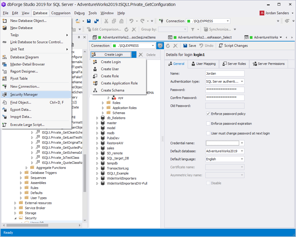Click the Synchronize... button
Viewport: 296px width, 237px height.
coord(218,29)
